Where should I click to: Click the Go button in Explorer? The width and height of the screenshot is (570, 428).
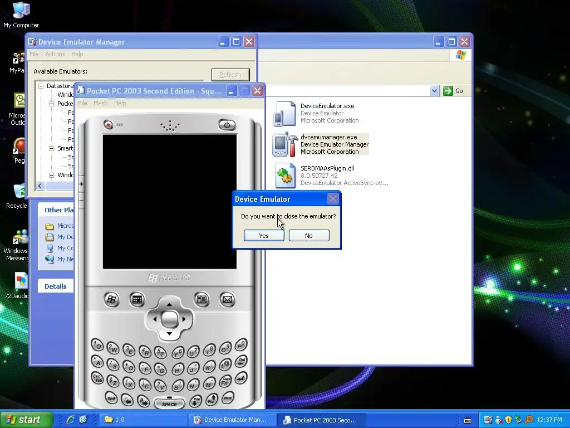453,91
